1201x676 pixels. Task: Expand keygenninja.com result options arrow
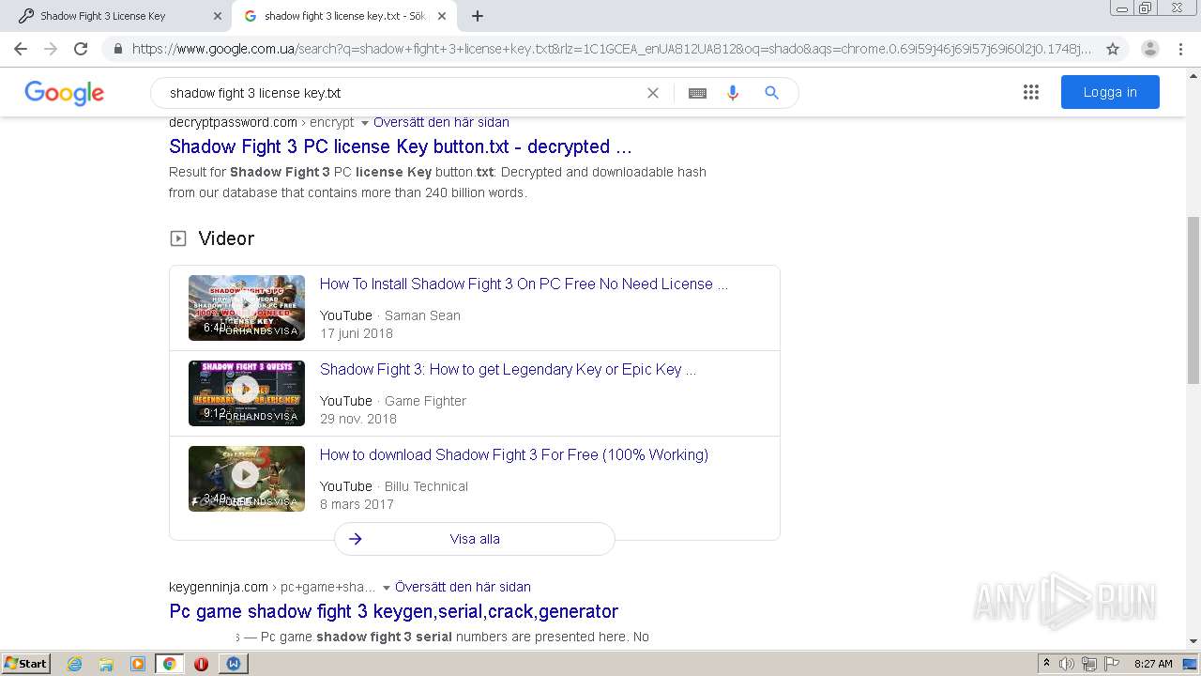pos(387,588)
